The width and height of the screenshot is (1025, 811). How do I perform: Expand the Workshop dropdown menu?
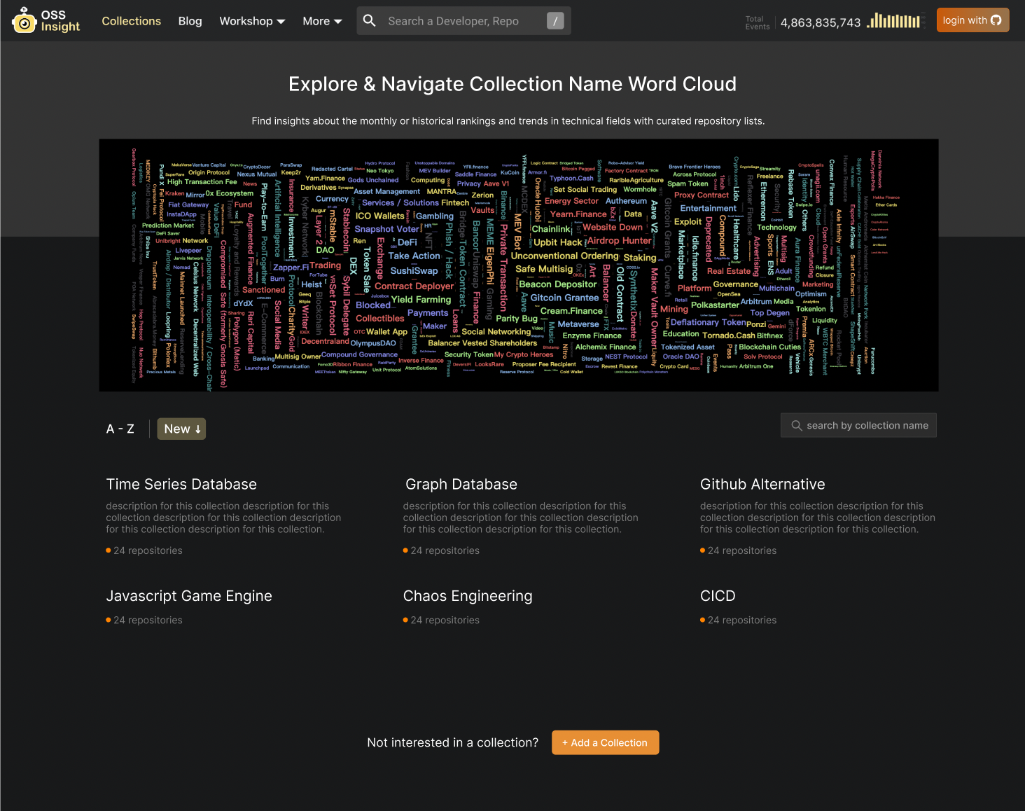click(x=252, y=21)
